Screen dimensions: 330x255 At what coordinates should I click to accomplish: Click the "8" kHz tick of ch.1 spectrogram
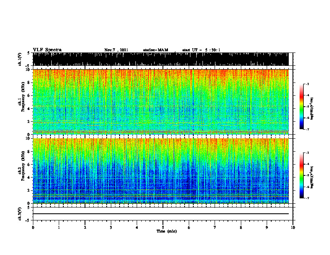[29, 82]
